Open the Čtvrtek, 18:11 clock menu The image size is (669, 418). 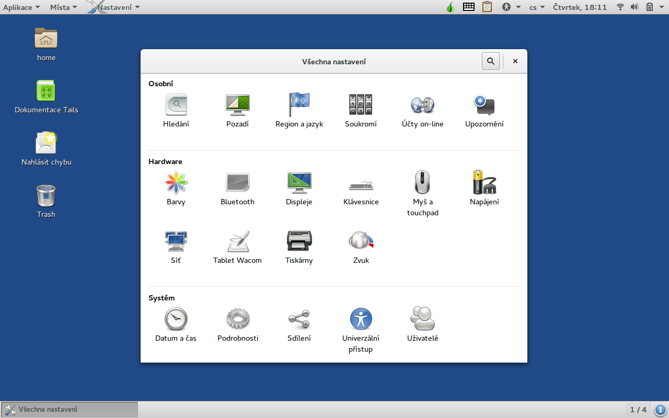[580, 7]
